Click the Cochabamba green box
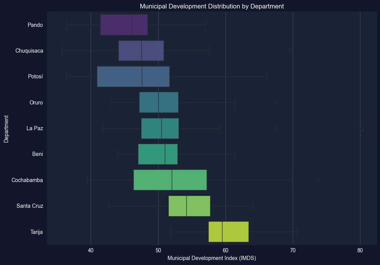 coord(170,180)
